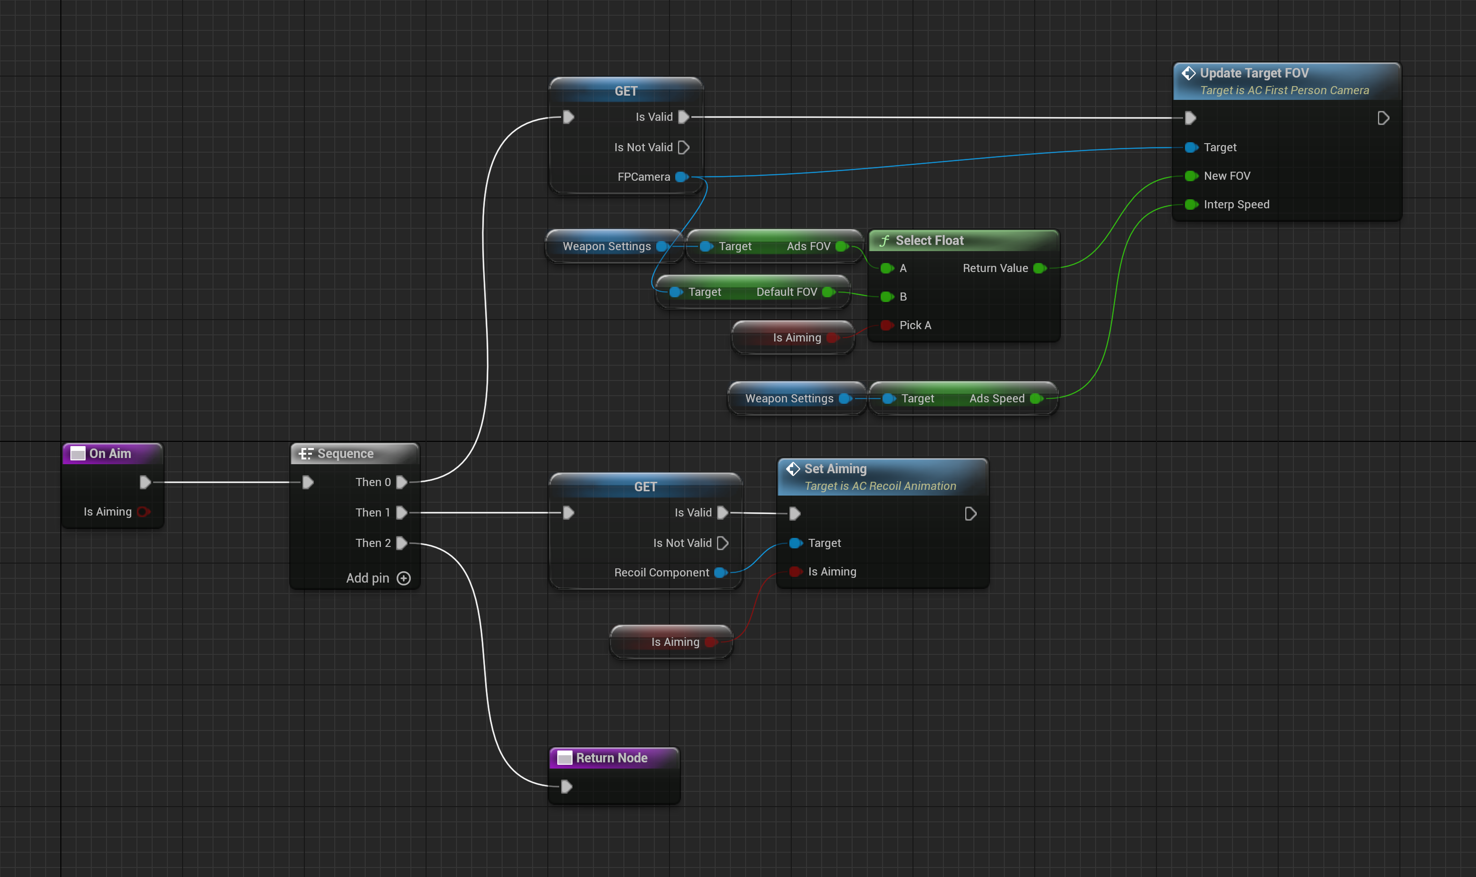The image size is (1476, 877).
Task: Click the Target pin on Update Target FOV
Action: coord(1191,147)
